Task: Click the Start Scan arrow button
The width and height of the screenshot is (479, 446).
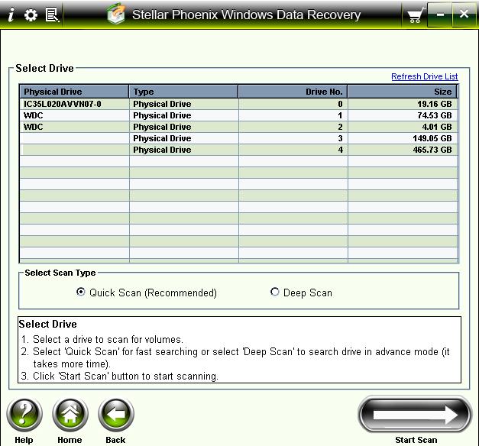Action: (x=416, y=415)
